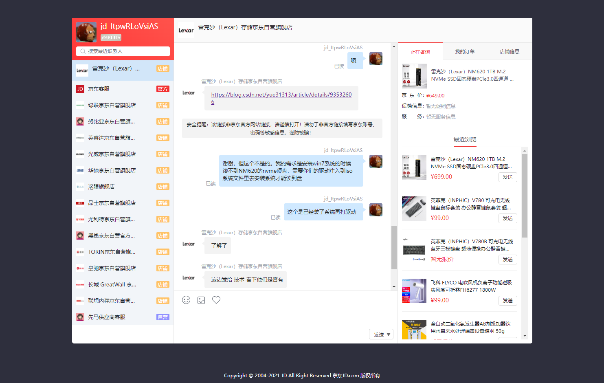Screen dimensions: 604x383
Task: Open INPHIC V780 keyboard thumbnail
Action: [414, 209]
